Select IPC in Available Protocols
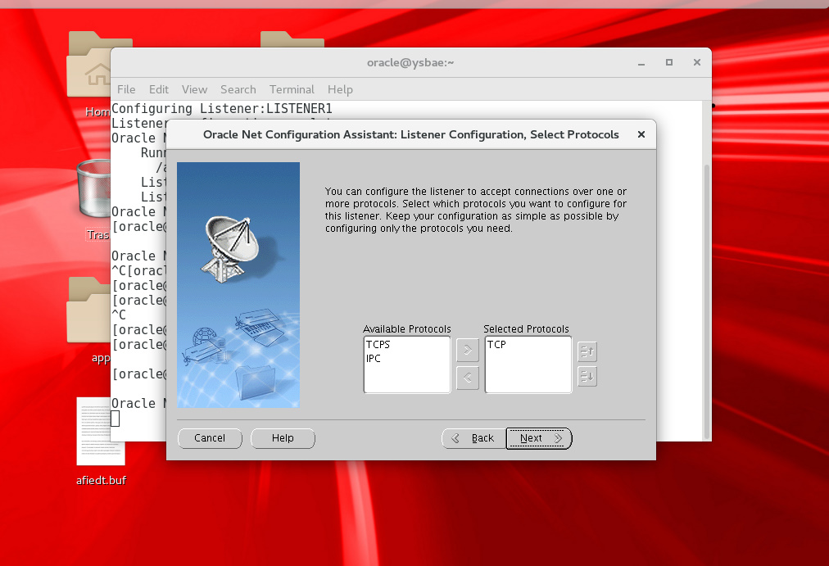 [374, 358]
